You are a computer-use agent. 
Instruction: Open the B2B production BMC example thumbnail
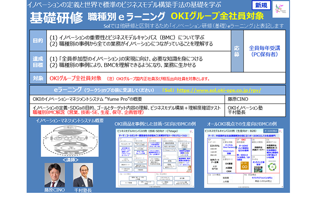(x=243, y=158)
